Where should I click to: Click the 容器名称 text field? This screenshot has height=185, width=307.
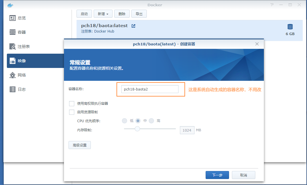(150, 89)
